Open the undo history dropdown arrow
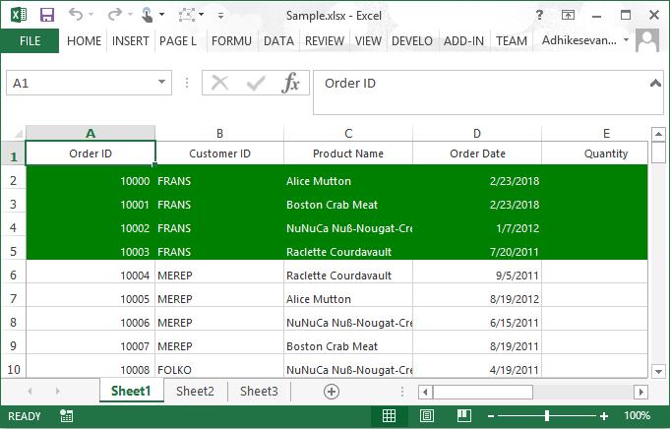Viewport: 670px width, 429px height. click(x=91, y=15)
